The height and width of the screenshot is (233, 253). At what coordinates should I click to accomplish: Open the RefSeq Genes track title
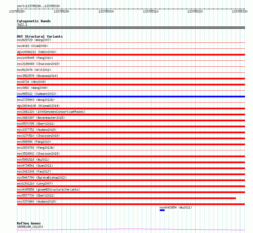(29, 223)
